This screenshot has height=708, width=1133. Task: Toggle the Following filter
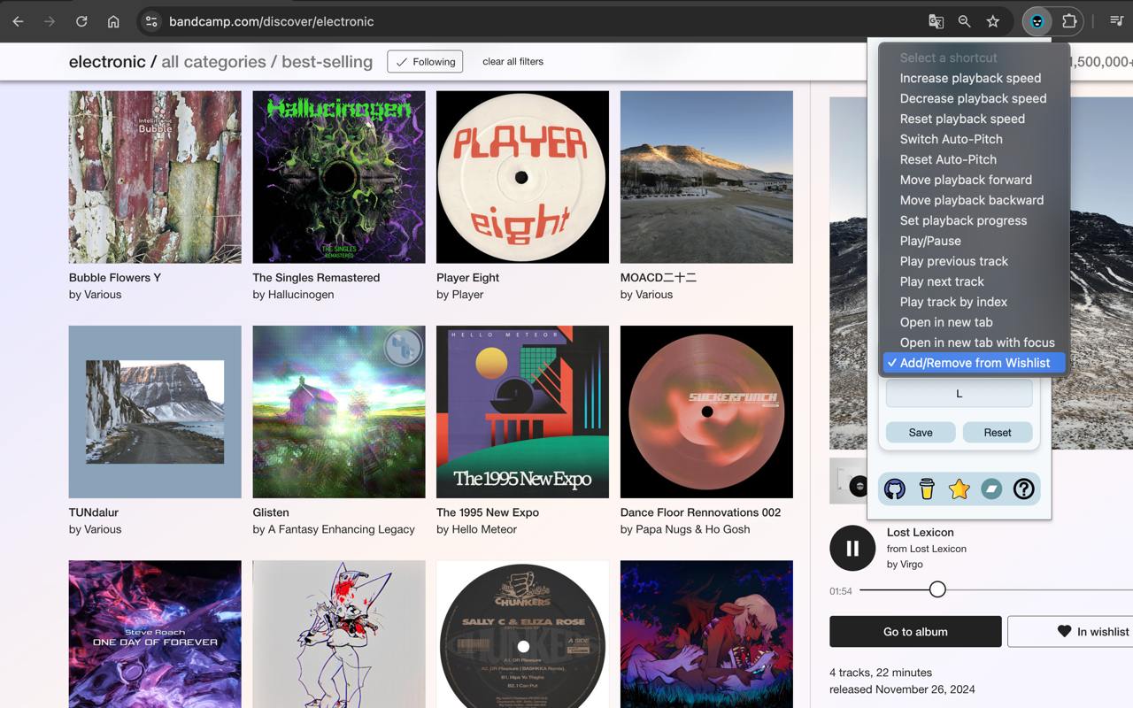pyautogui.click(x=425, y=61)
